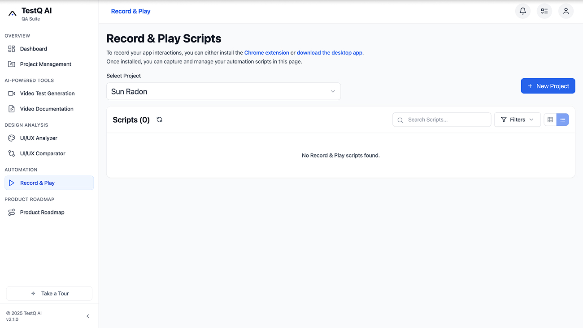This screenshot has height=328, width=583.
Task: Open the Dashboard from the sidebar
Action: point(33,48)
